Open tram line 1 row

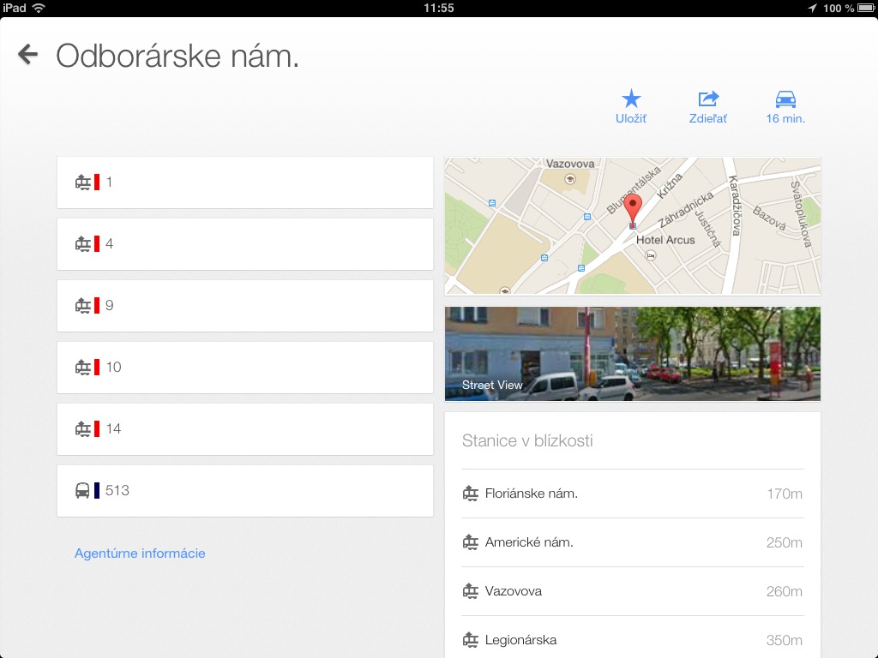coord(245,182)
